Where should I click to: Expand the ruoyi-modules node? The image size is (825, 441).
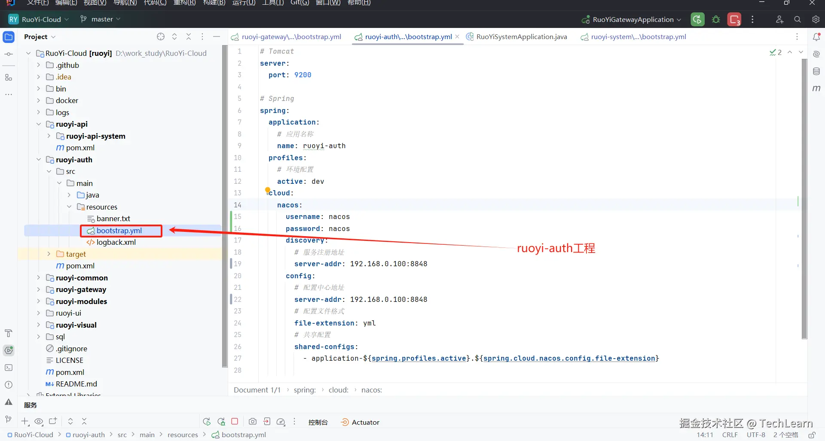click(x=39, y=301)
